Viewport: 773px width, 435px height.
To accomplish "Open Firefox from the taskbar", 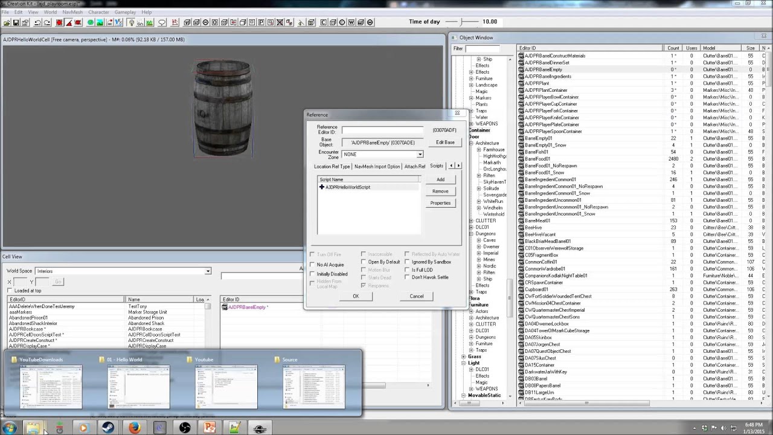I will [134, 428].
